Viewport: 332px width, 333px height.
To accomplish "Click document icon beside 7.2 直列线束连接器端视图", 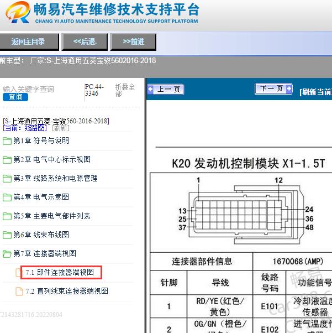I will (19, 292).
